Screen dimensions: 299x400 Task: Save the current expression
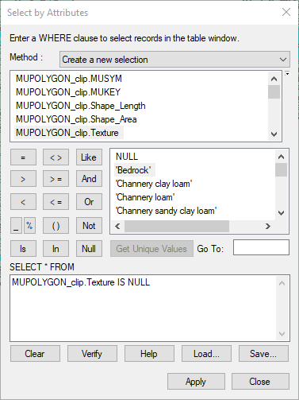263,354
